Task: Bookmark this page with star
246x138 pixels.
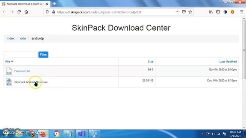Action: click(190, 12)
